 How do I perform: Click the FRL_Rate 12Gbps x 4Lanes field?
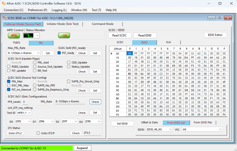tap(70, 102)
